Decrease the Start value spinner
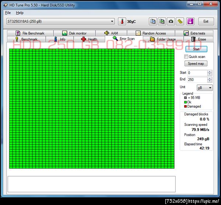This screenshot has width=221, height=205. coord(210,74)
